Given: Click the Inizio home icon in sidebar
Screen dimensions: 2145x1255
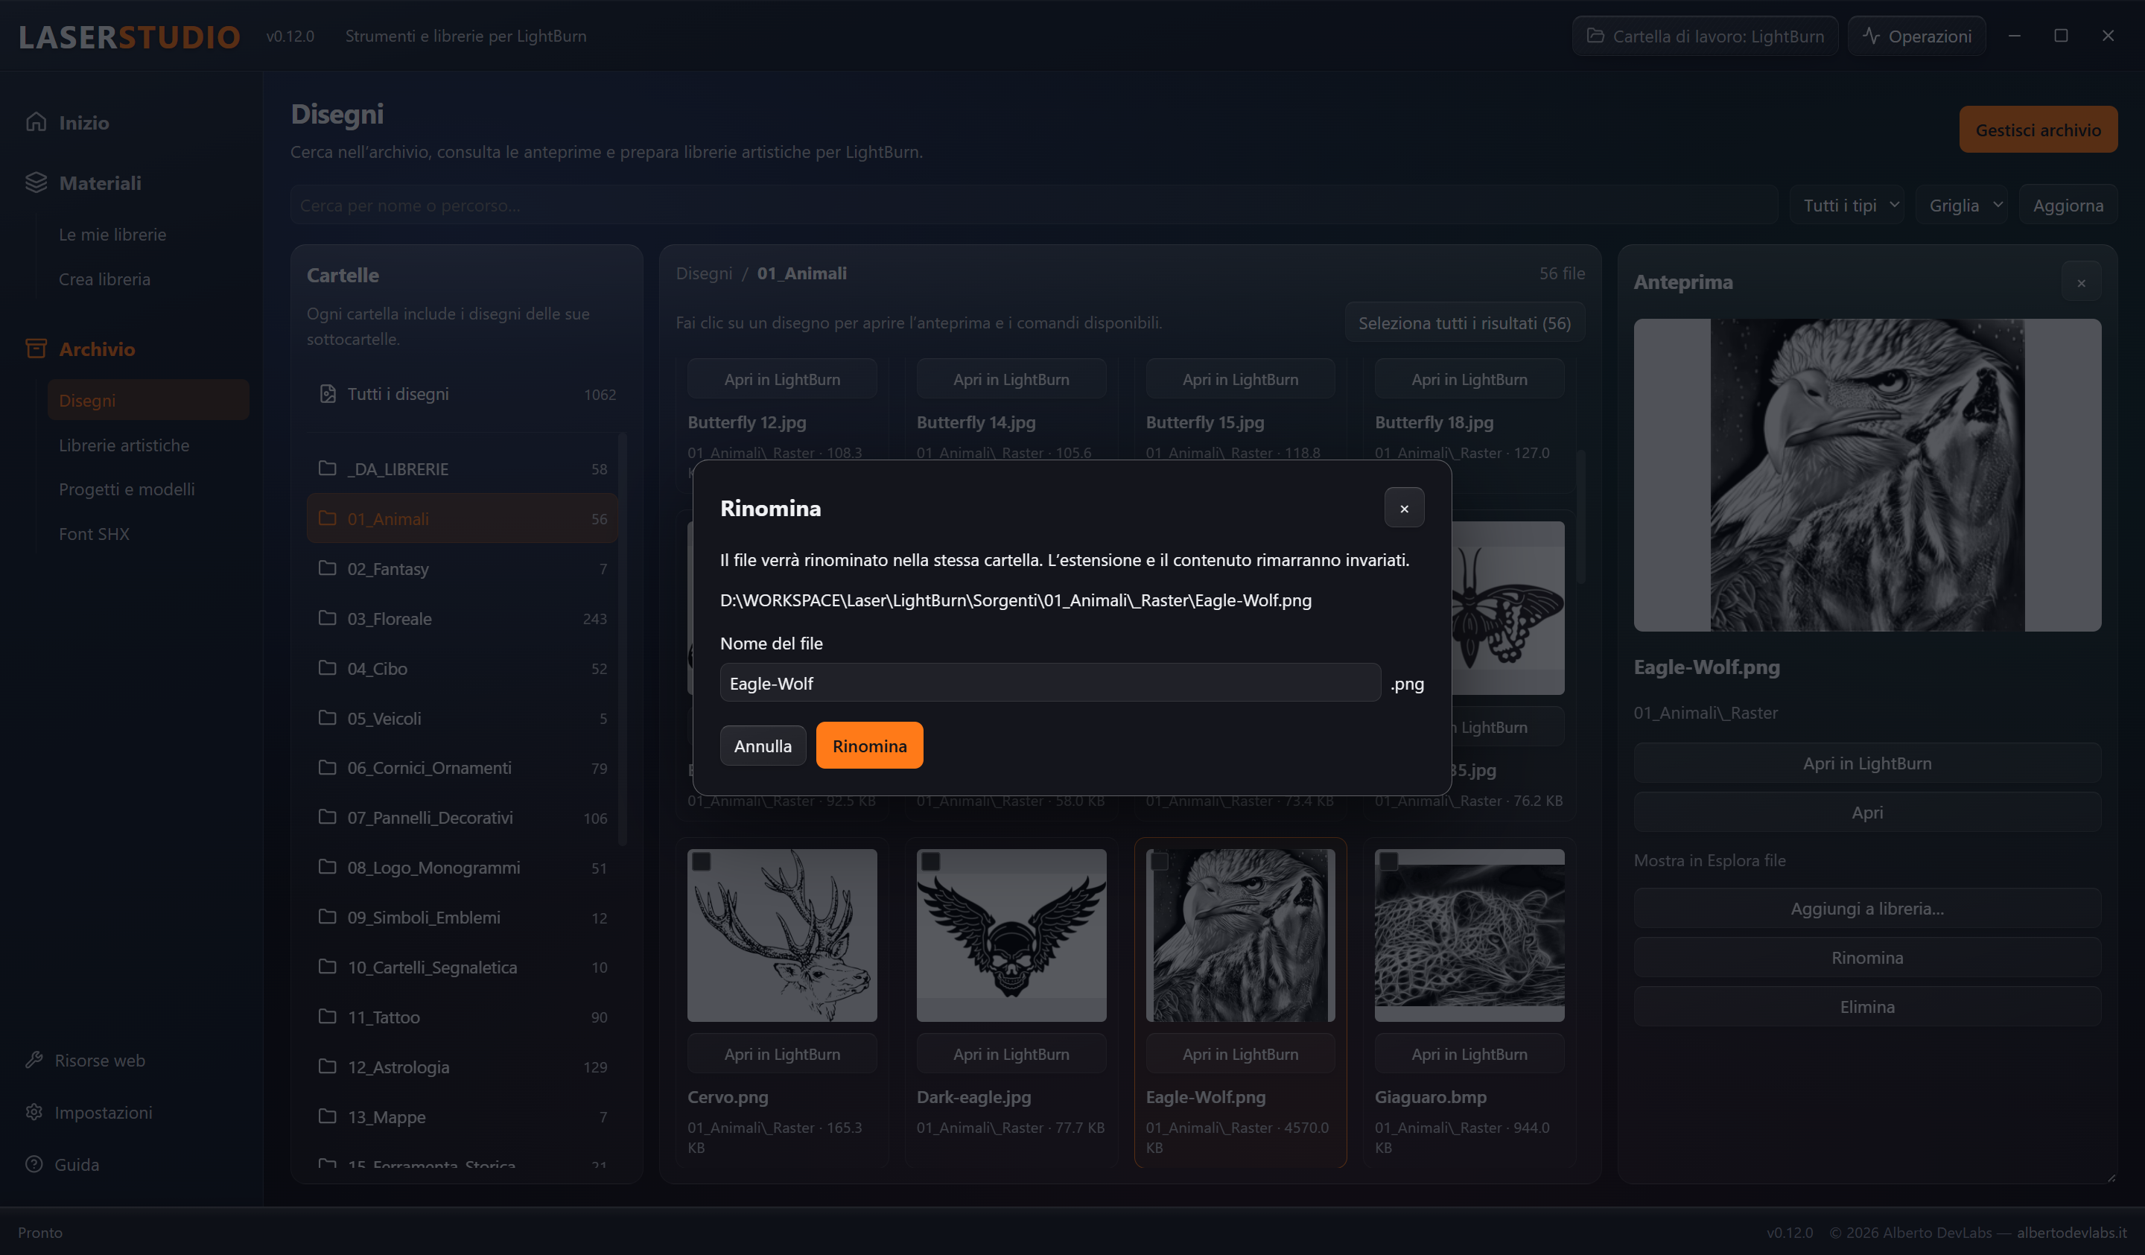Looking at the screenshot, I should click(x=36, y=121).
